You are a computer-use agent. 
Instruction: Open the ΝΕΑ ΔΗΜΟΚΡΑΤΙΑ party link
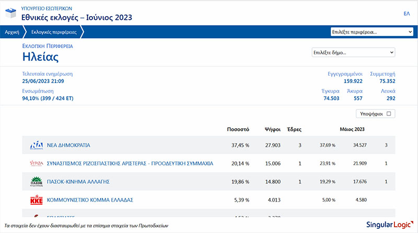point(69,145)
